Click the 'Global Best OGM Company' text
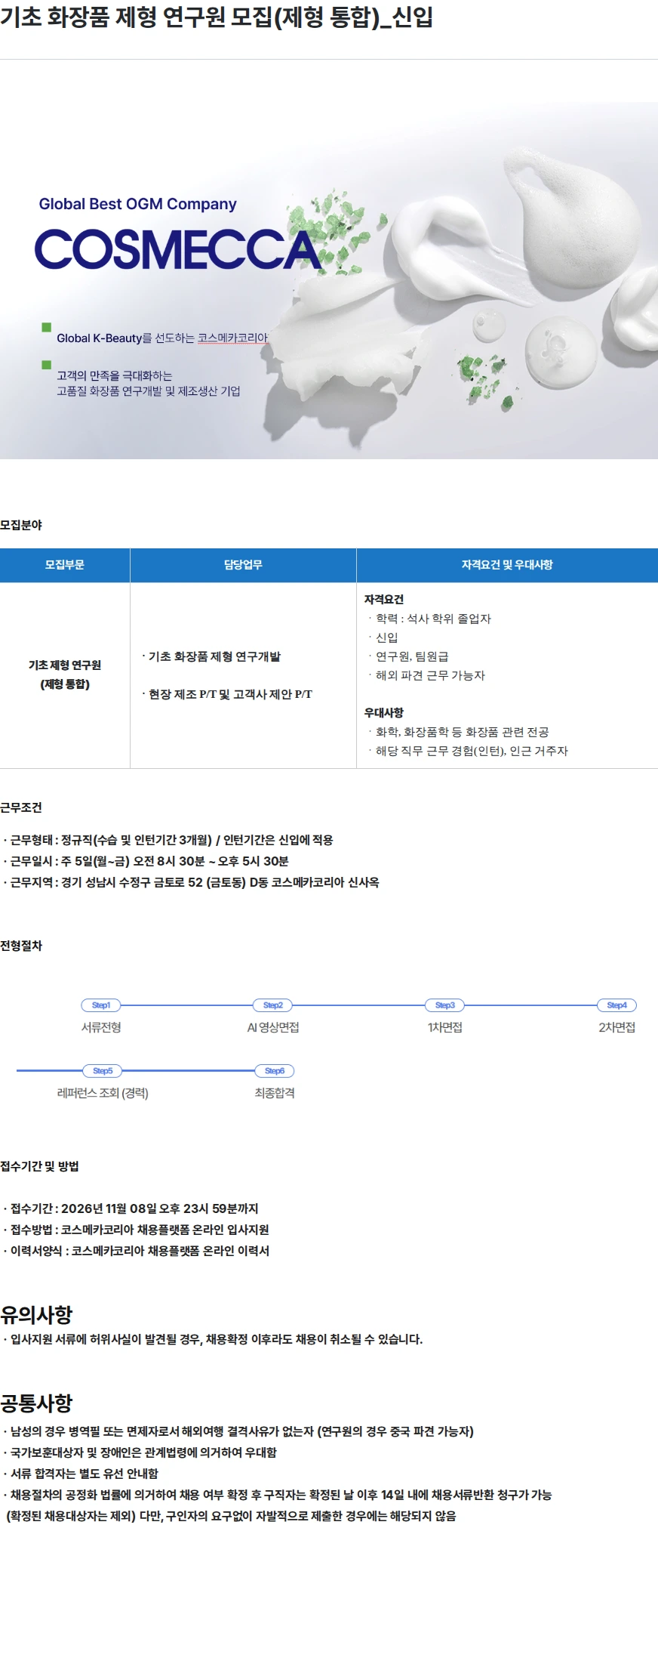The width and height of the screenshot is (658, 1673). pos(137,204)
